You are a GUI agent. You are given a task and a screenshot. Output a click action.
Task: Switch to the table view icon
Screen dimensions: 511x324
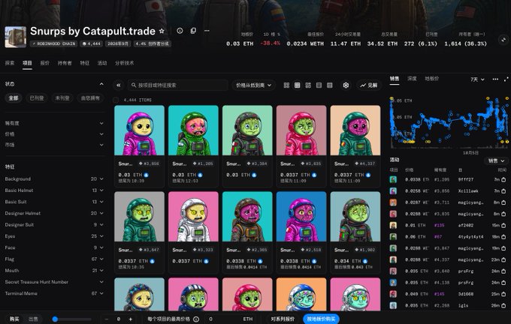click(330, 85)
